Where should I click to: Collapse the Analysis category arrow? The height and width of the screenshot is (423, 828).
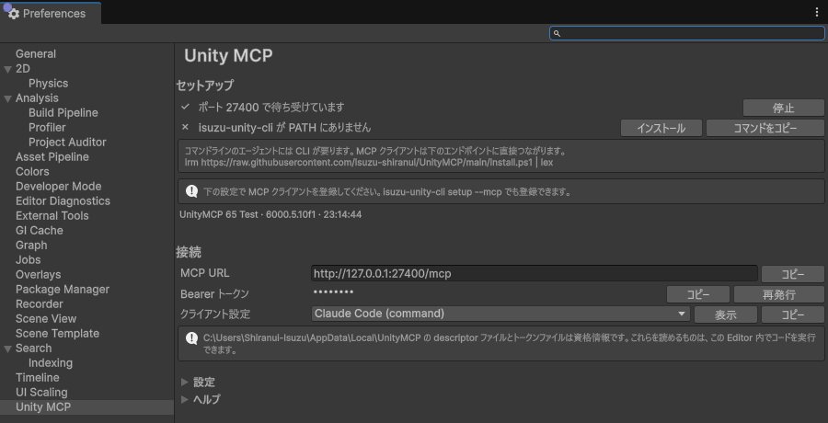[7, 98]
